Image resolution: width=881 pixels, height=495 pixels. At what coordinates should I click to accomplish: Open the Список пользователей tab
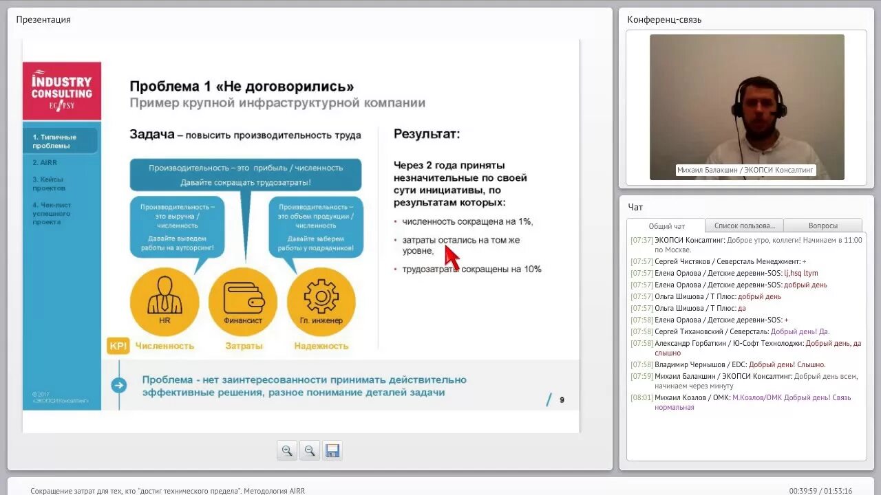(744, 225)
